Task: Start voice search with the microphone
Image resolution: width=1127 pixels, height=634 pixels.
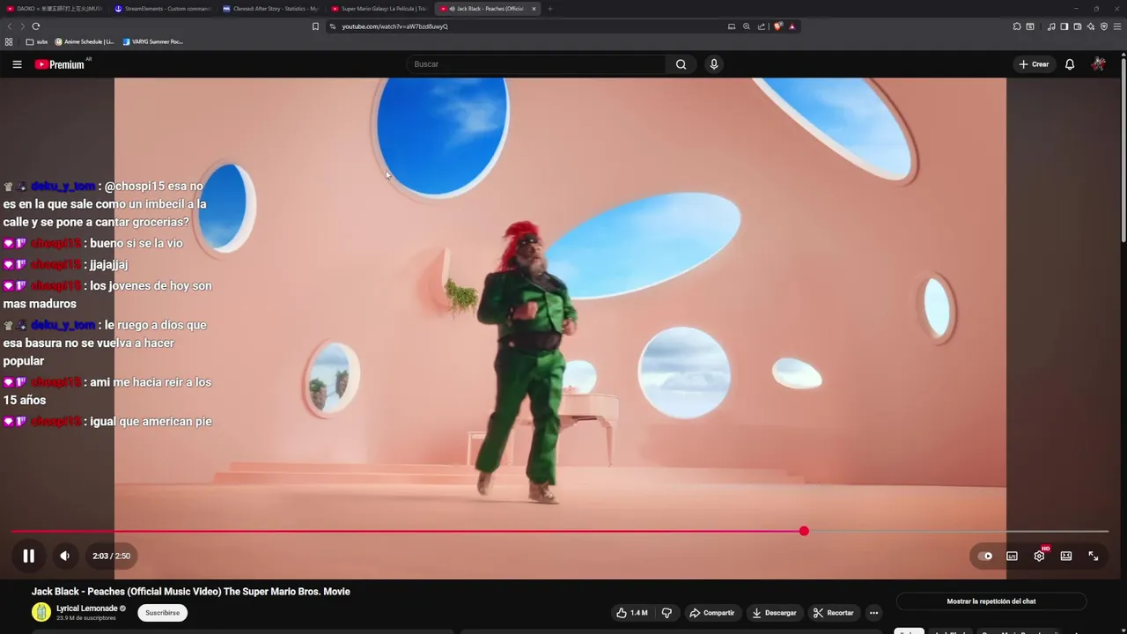Action: (x=714, y=64)
